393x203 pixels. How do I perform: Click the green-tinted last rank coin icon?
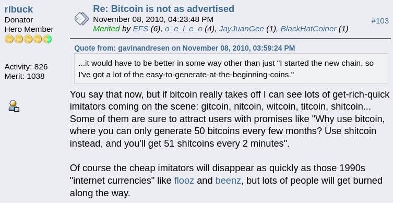tap(47, 39)
